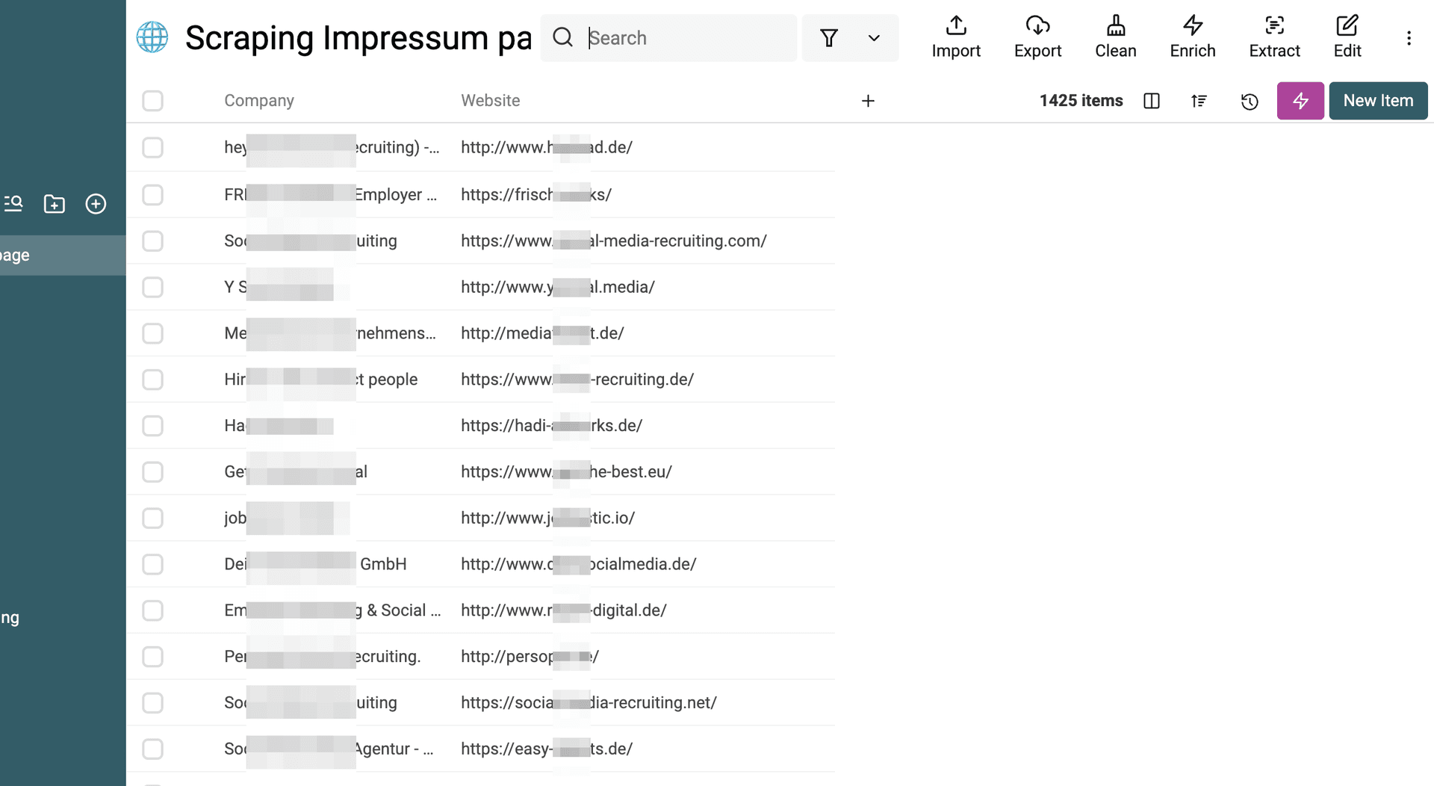Screen dimensions: 1434x786
Task: Select the checkbox for the GmbH row
Action: (152, 564)
